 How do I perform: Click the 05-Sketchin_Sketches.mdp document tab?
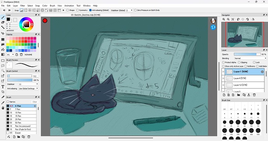click(x=85, y=15)
